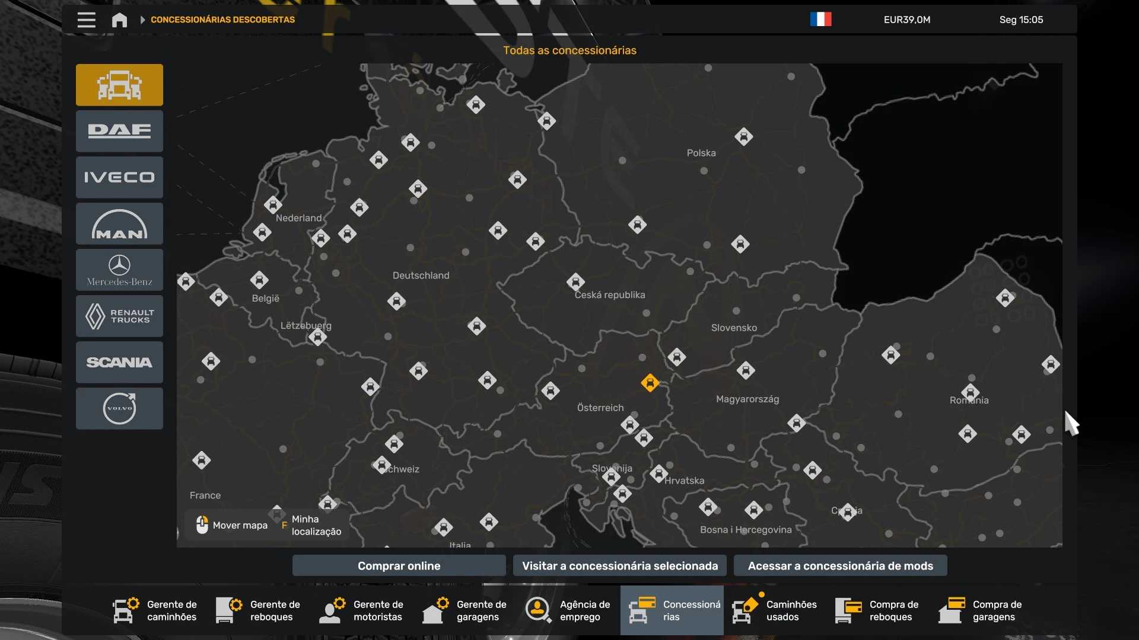Filter dealerships by MAN brand

pyautogui.click(x=119, y=223)
